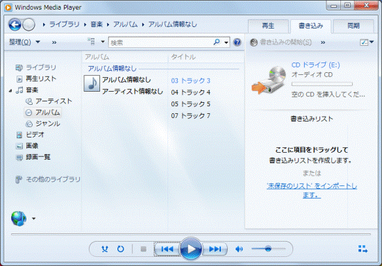Open その他のライブラリ

53,179
